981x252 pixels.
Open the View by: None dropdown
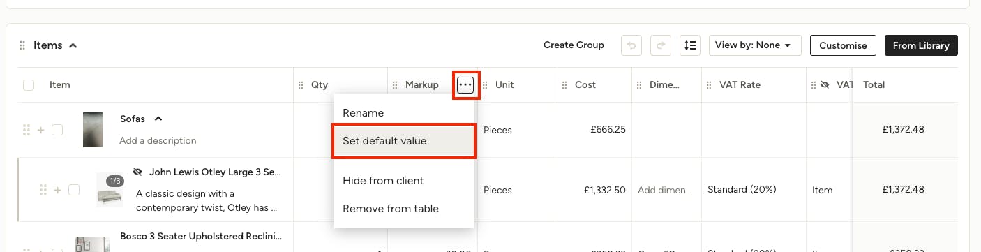coord(755,45)
